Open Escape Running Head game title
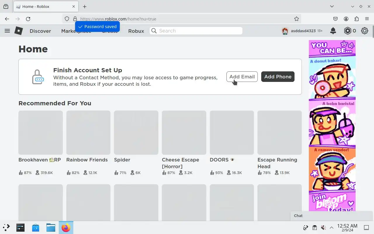 coord(277,163)
